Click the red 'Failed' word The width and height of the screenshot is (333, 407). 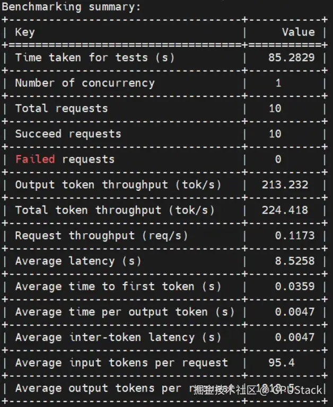pos(35,159)
